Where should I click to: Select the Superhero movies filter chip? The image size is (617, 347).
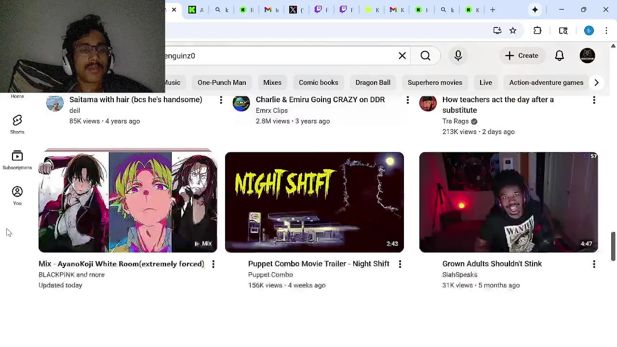[x=435, y=82]
